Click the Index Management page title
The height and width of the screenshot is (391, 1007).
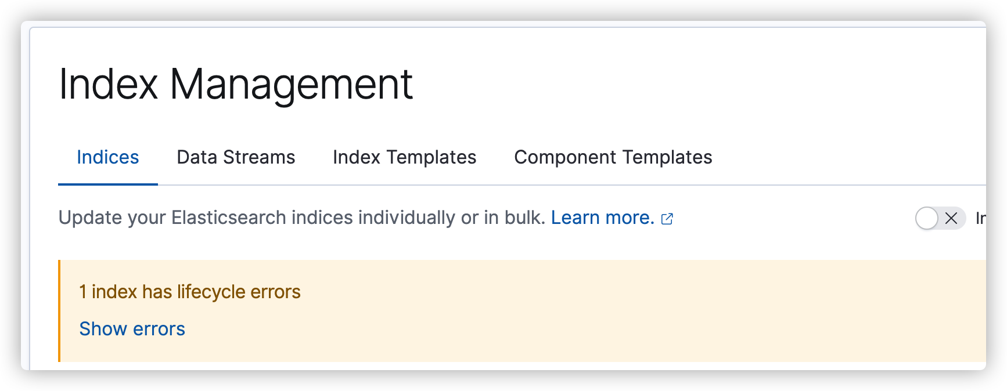pos(237,85)
